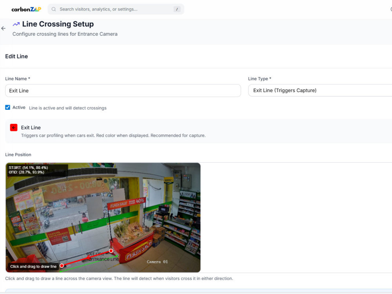
Task: Click the 'Line is active and will detect crossings' text
Action: (68, 108)
